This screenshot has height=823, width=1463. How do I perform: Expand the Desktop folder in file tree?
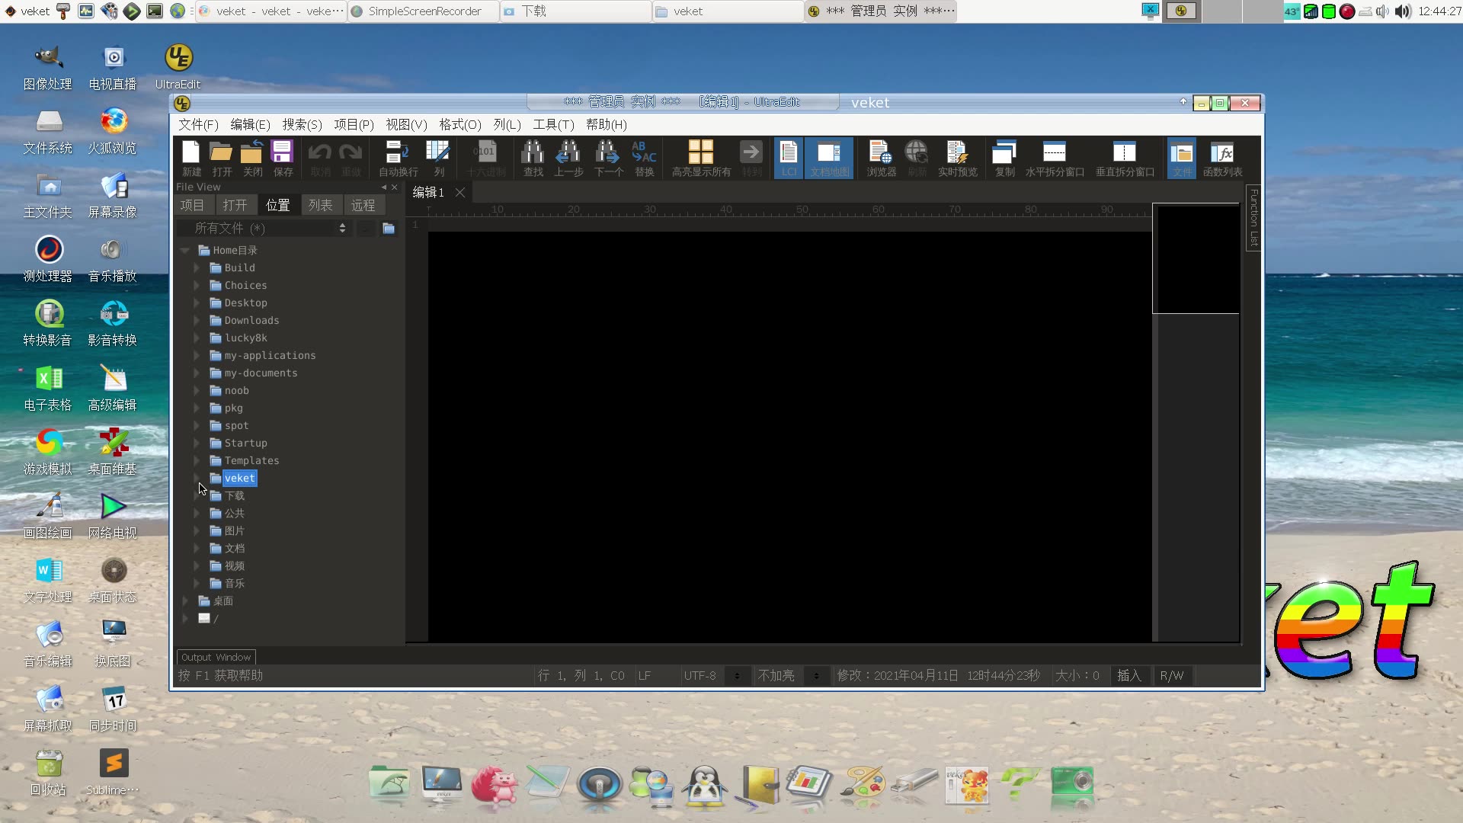click(197, 303)
